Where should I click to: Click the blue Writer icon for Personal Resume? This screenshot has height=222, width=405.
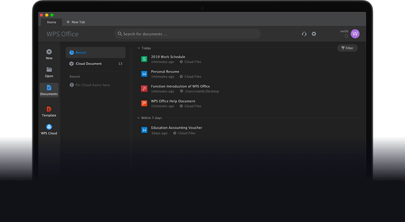(x=144, y=74)
